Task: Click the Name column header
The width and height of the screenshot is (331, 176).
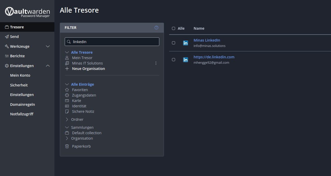Action: pyautogui.click(x=199, y=28)
